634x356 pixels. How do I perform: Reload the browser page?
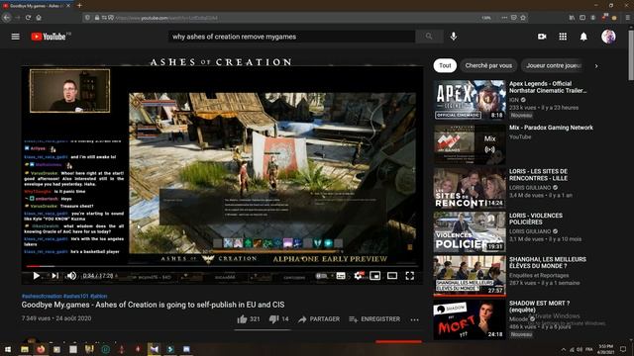pyautogui.click(x=28, y=18)
